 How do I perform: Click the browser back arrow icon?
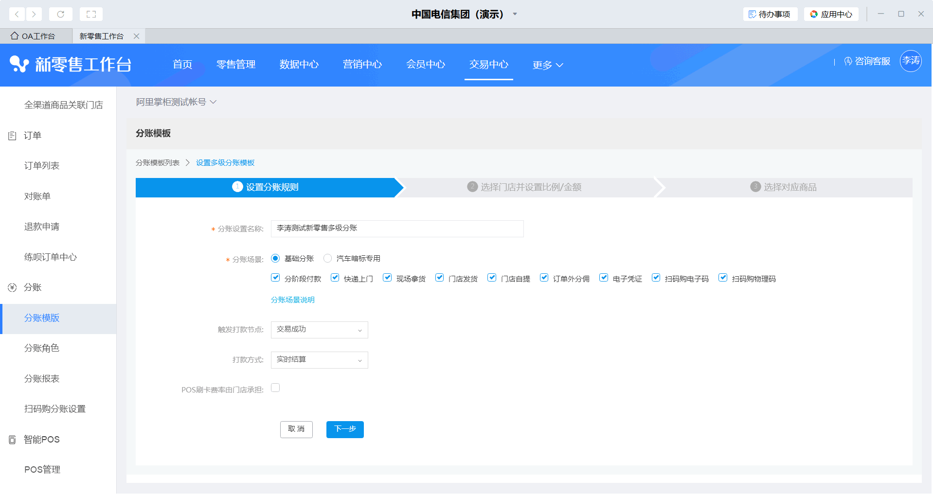point(17,14)
